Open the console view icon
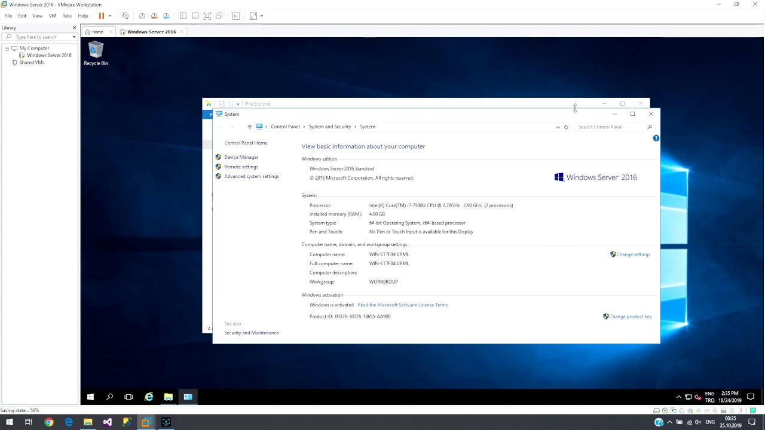The width and height of the screenshot is (765, 430). point(236,16)
